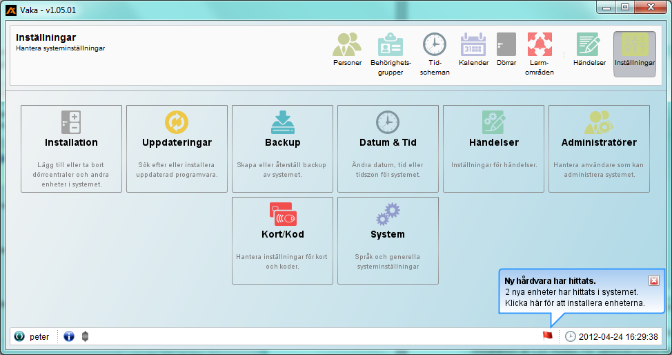
Task: Click the 'Ny hårdvara har hittats' notification
Action: pos(581,291)
